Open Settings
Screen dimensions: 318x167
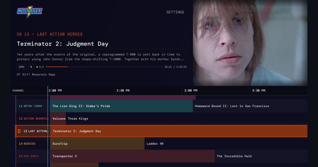tap(175, 12)
